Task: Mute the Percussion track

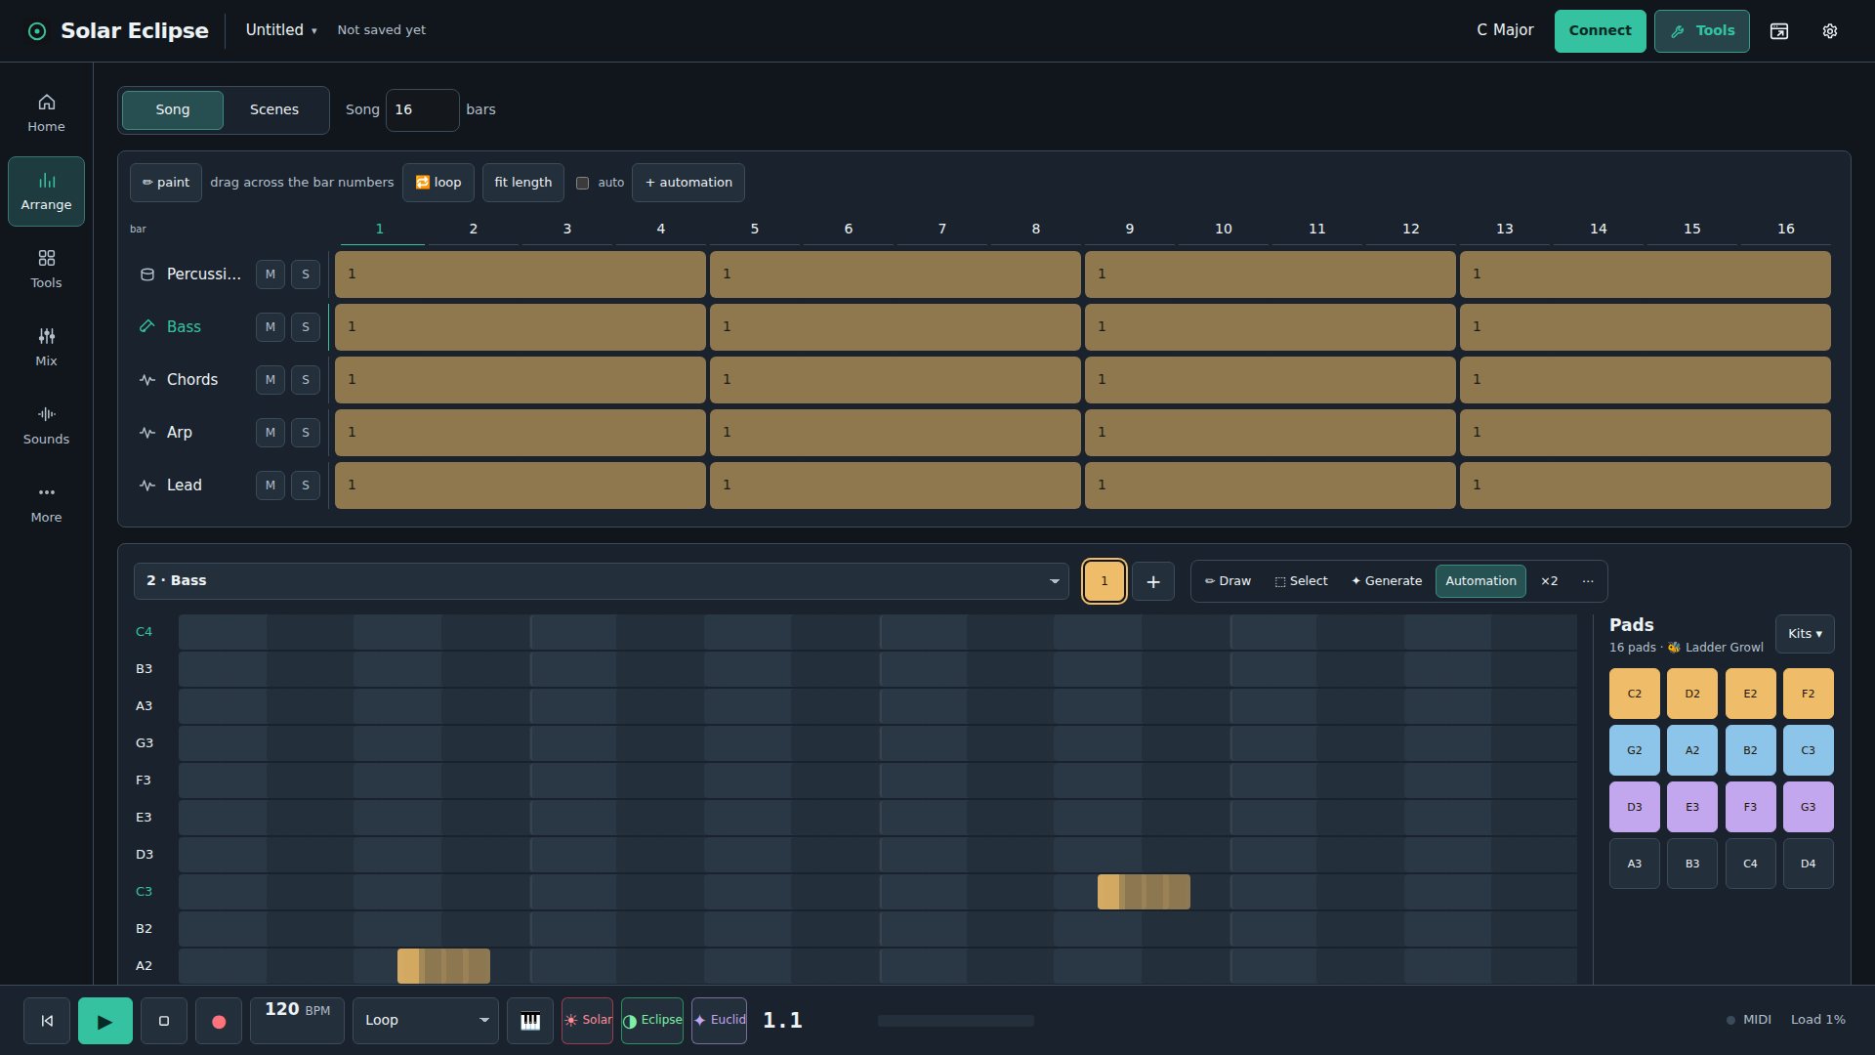Action: coord(271,274)
